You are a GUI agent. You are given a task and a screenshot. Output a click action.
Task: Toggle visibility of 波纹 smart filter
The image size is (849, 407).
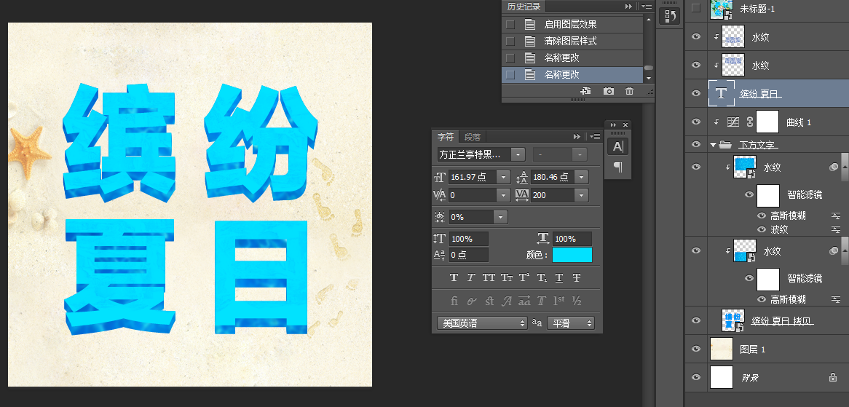pos(762,229)
